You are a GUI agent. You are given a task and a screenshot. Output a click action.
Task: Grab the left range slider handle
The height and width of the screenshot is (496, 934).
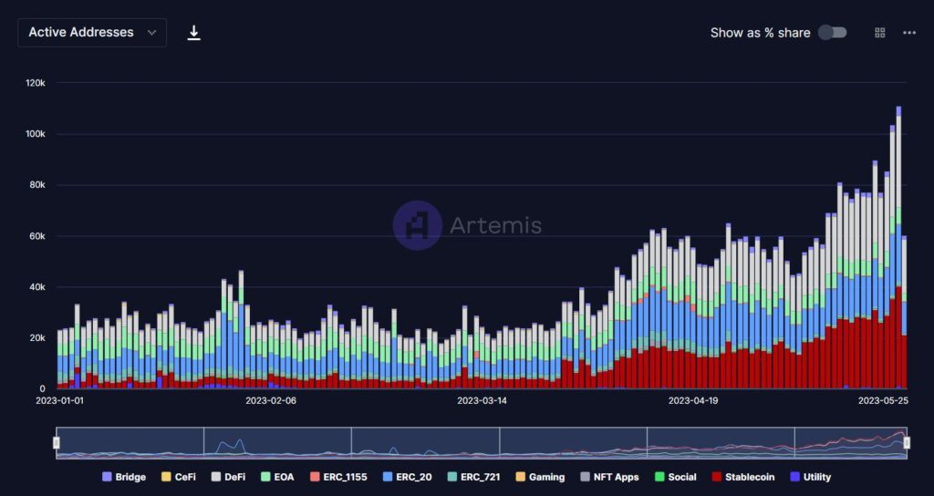point(57,443)
